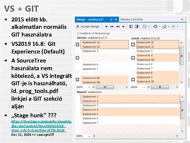Click Result line Statement 1
The height and width of the screenshot is (143, 190).
point(90,97)
